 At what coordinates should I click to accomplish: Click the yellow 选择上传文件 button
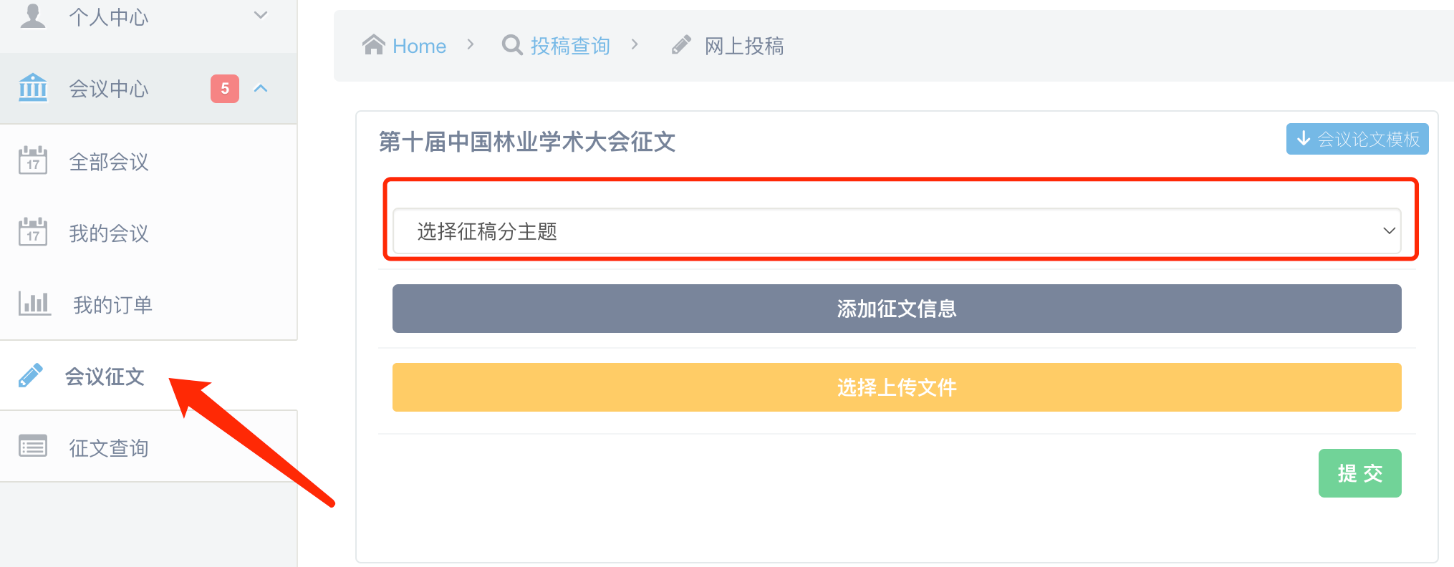coord(897,387)
